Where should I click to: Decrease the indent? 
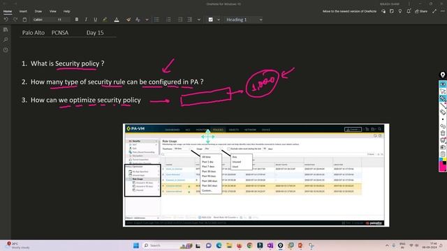coord(180,20)
